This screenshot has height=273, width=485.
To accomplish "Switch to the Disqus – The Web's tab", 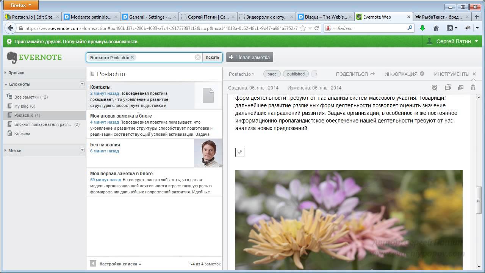I will (x=325, y=17).
